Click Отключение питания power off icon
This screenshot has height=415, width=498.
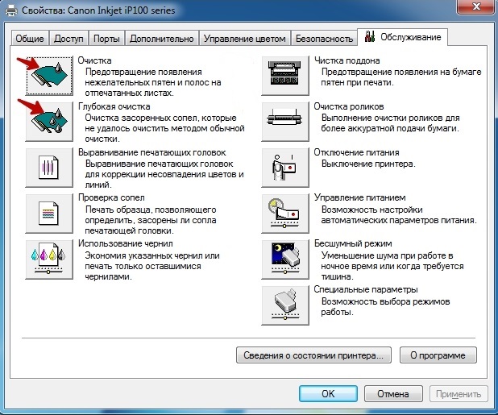pyautogui.click(x=285, y=168)
